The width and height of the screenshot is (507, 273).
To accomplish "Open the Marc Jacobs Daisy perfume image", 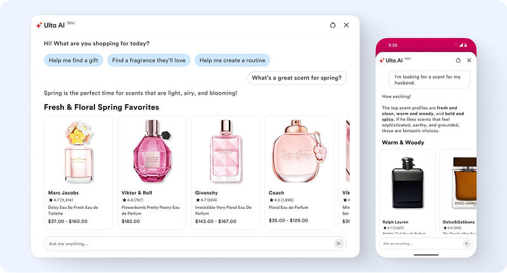I will pyautogui.click(x=79, y=151).
